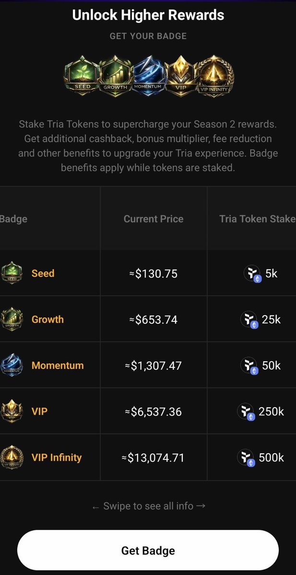
Task: Click the Momentum badge in top banner
Action: tap(148, 77)
